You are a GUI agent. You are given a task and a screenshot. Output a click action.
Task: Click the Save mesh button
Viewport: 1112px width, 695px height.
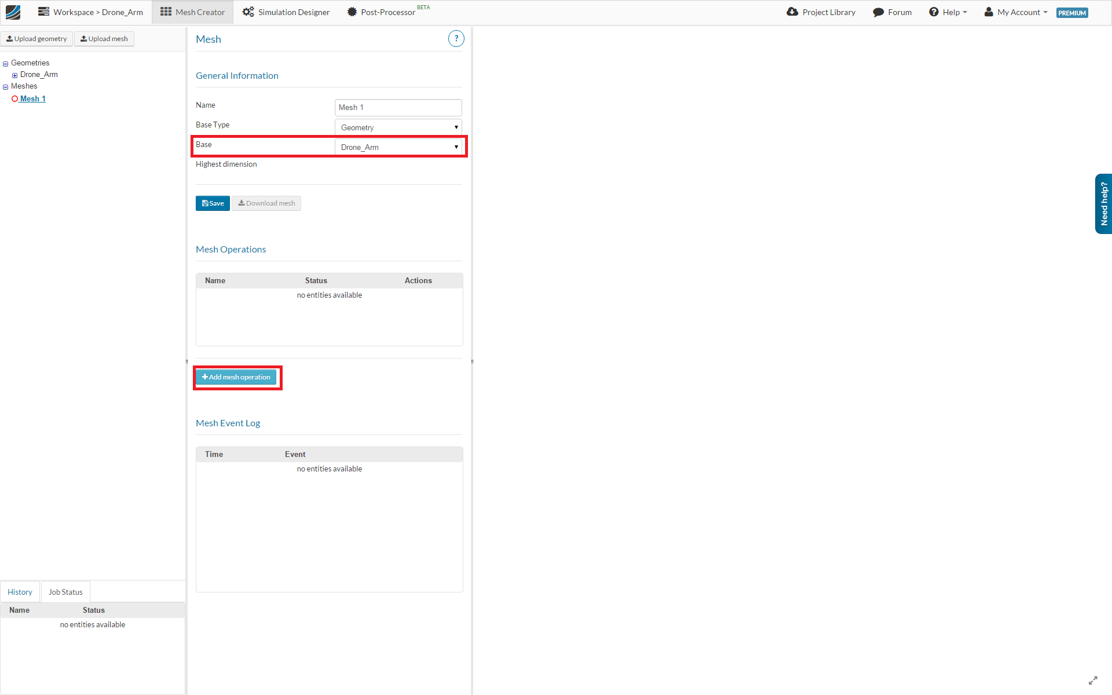point(213,203)
